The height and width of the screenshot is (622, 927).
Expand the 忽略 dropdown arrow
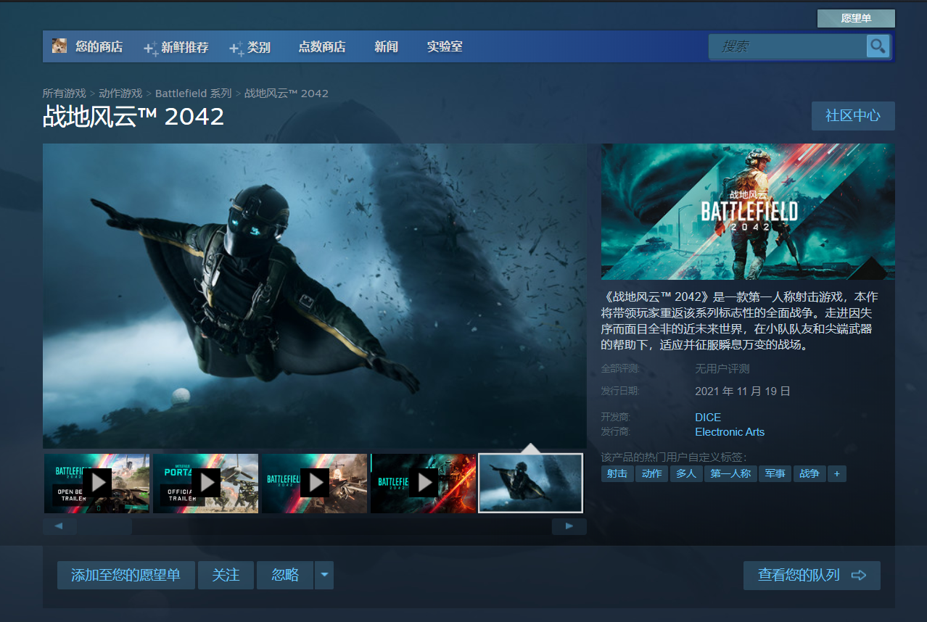[324, 576]
